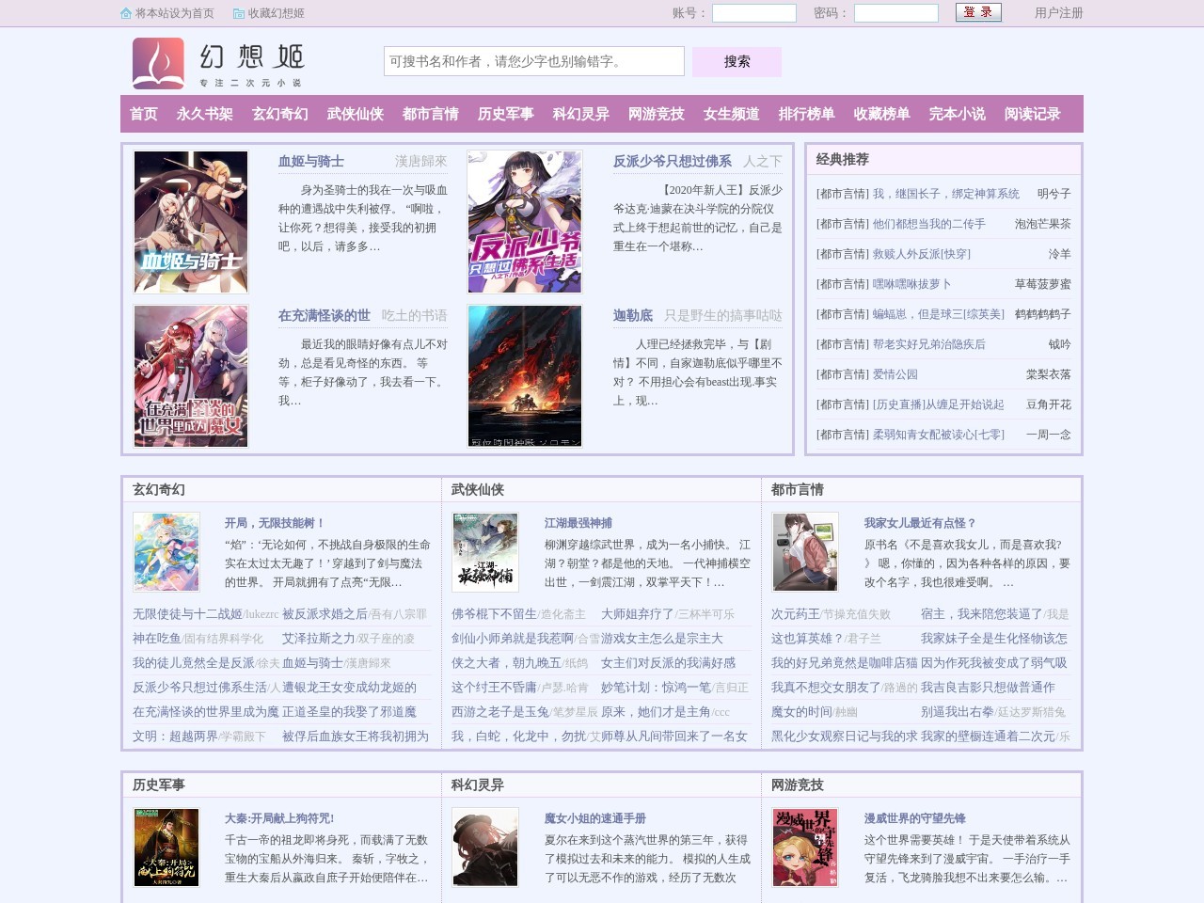This screenshot has height=903, width=1204.
Task: Click the 我家女儿最近有点怪 title
Action: pos(917,523)
